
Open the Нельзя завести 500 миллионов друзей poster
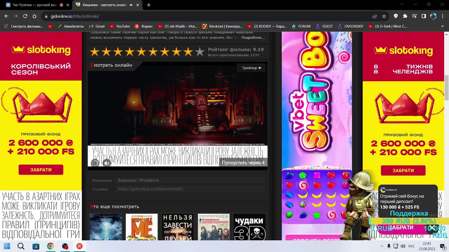point(177,227)
